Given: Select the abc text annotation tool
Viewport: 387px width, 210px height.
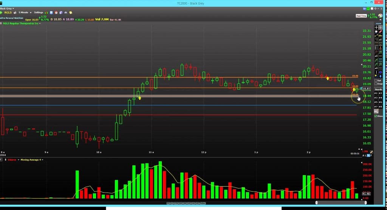Looking at the screenshot, I should coord(380,36).
